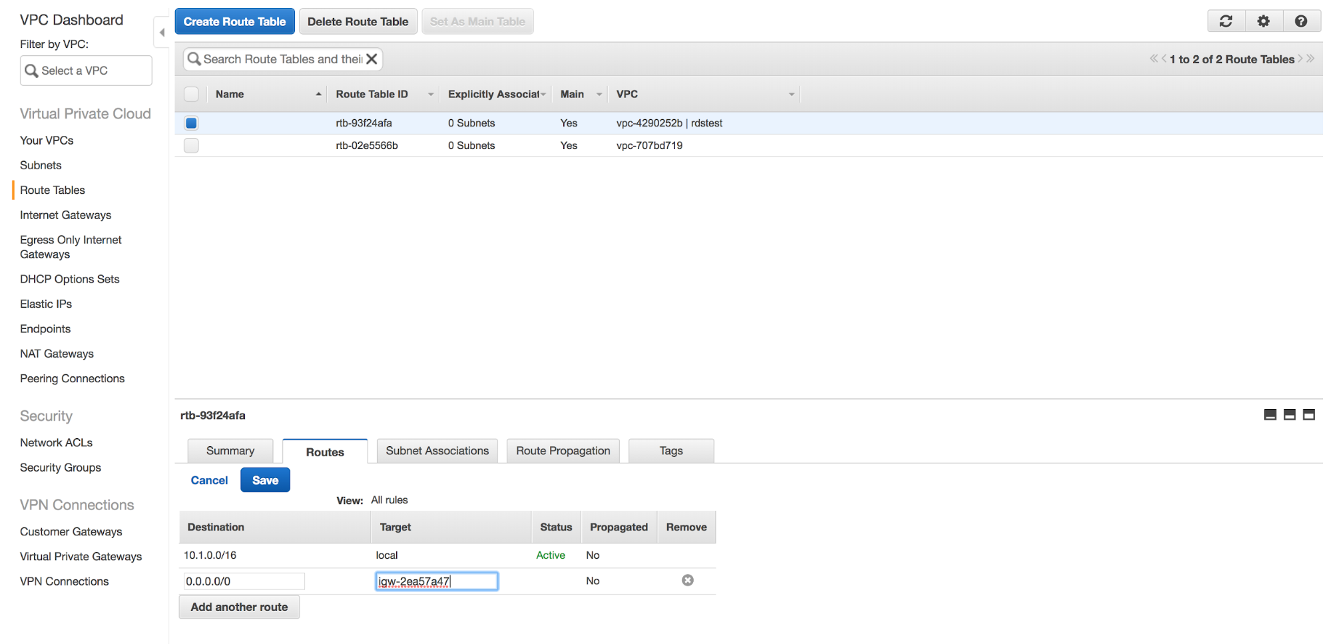Click Add another route button
The image size is (1331, 644).
click(x=239, y=607)
